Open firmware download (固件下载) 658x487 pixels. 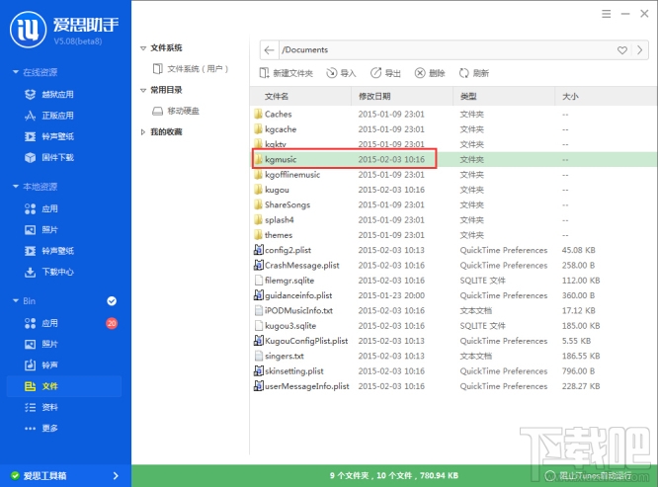click(48, 157)
